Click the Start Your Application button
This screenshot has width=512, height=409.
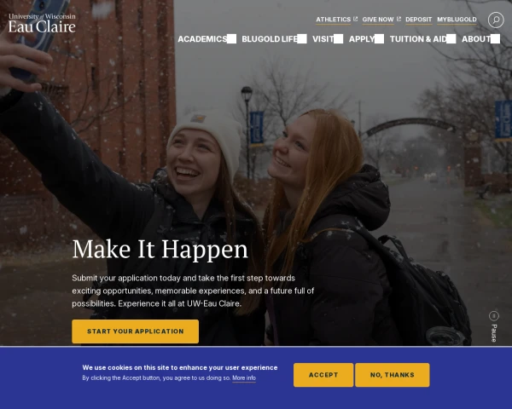click(135, 331)
